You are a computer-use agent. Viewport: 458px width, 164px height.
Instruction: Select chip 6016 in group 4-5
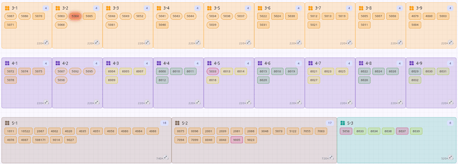click(x=213, y=80)
